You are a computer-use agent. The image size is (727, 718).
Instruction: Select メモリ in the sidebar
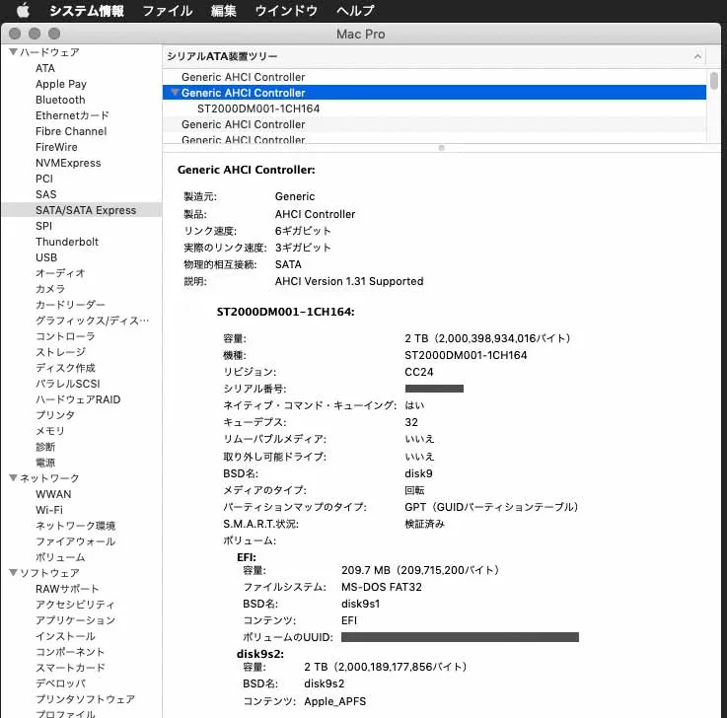(x=50, y=431)
